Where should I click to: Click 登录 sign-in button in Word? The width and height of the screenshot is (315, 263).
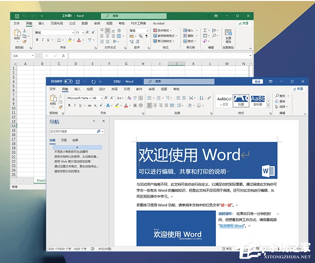coord(258,82)
